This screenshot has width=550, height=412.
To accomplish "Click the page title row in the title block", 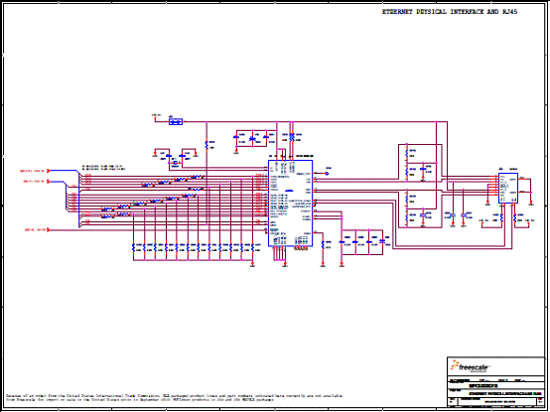I will coord(496,393).
